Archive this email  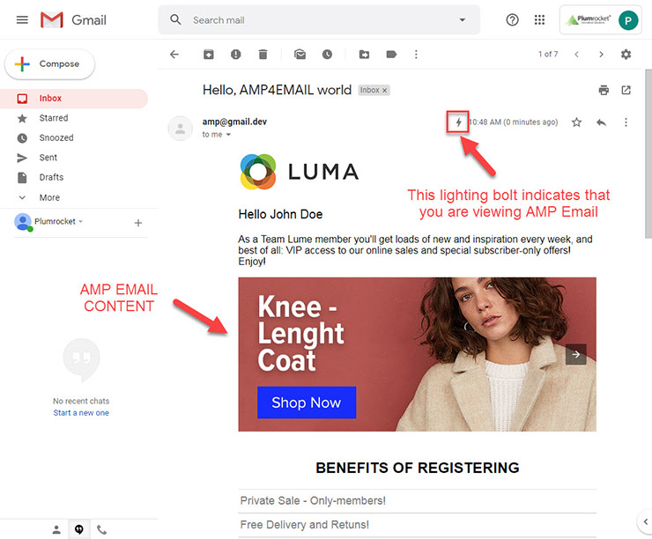pyautogui.click(x=208, y=55)
